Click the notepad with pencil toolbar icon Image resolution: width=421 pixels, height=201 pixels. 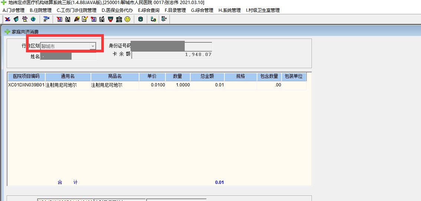tap(85, 19)
